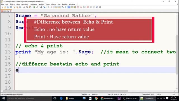This screenshot has width=179, height=101.
Task: Click the horizontal scrollbar left arrow
Action: pyautogui.click(x=2, y=91)
